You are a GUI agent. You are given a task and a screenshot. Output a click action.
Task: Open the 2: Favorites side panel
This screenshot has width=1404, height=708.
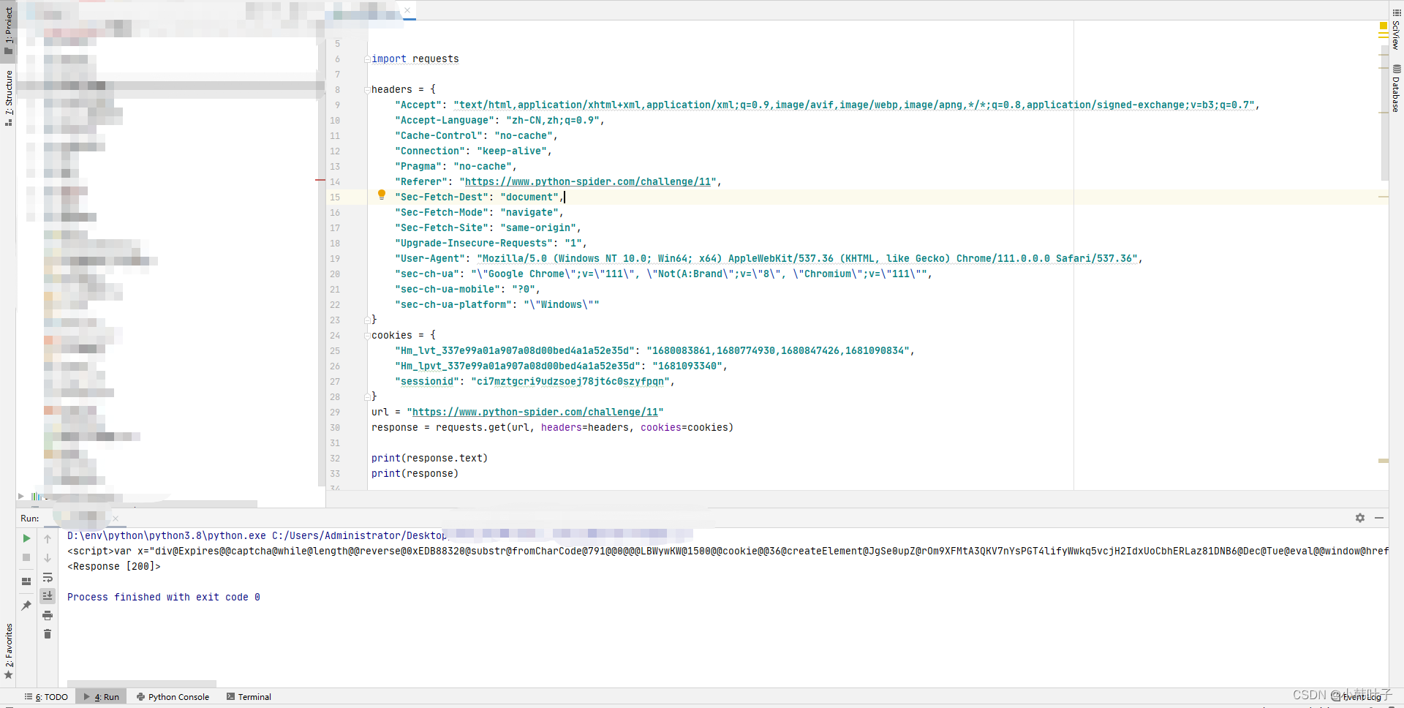[8, 651]
